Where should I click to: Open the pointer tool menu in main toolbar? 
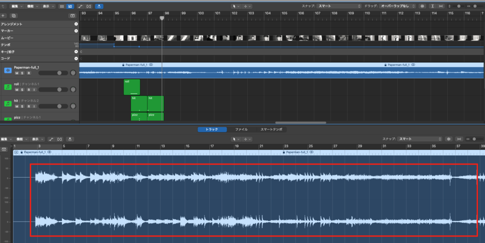pos(236,6)
